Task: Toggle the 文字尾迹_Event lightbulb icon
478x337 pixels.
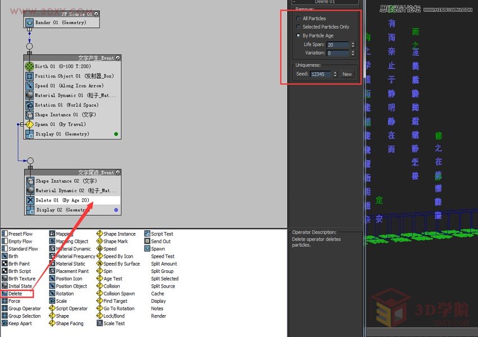Action: (x=118, y=172)
